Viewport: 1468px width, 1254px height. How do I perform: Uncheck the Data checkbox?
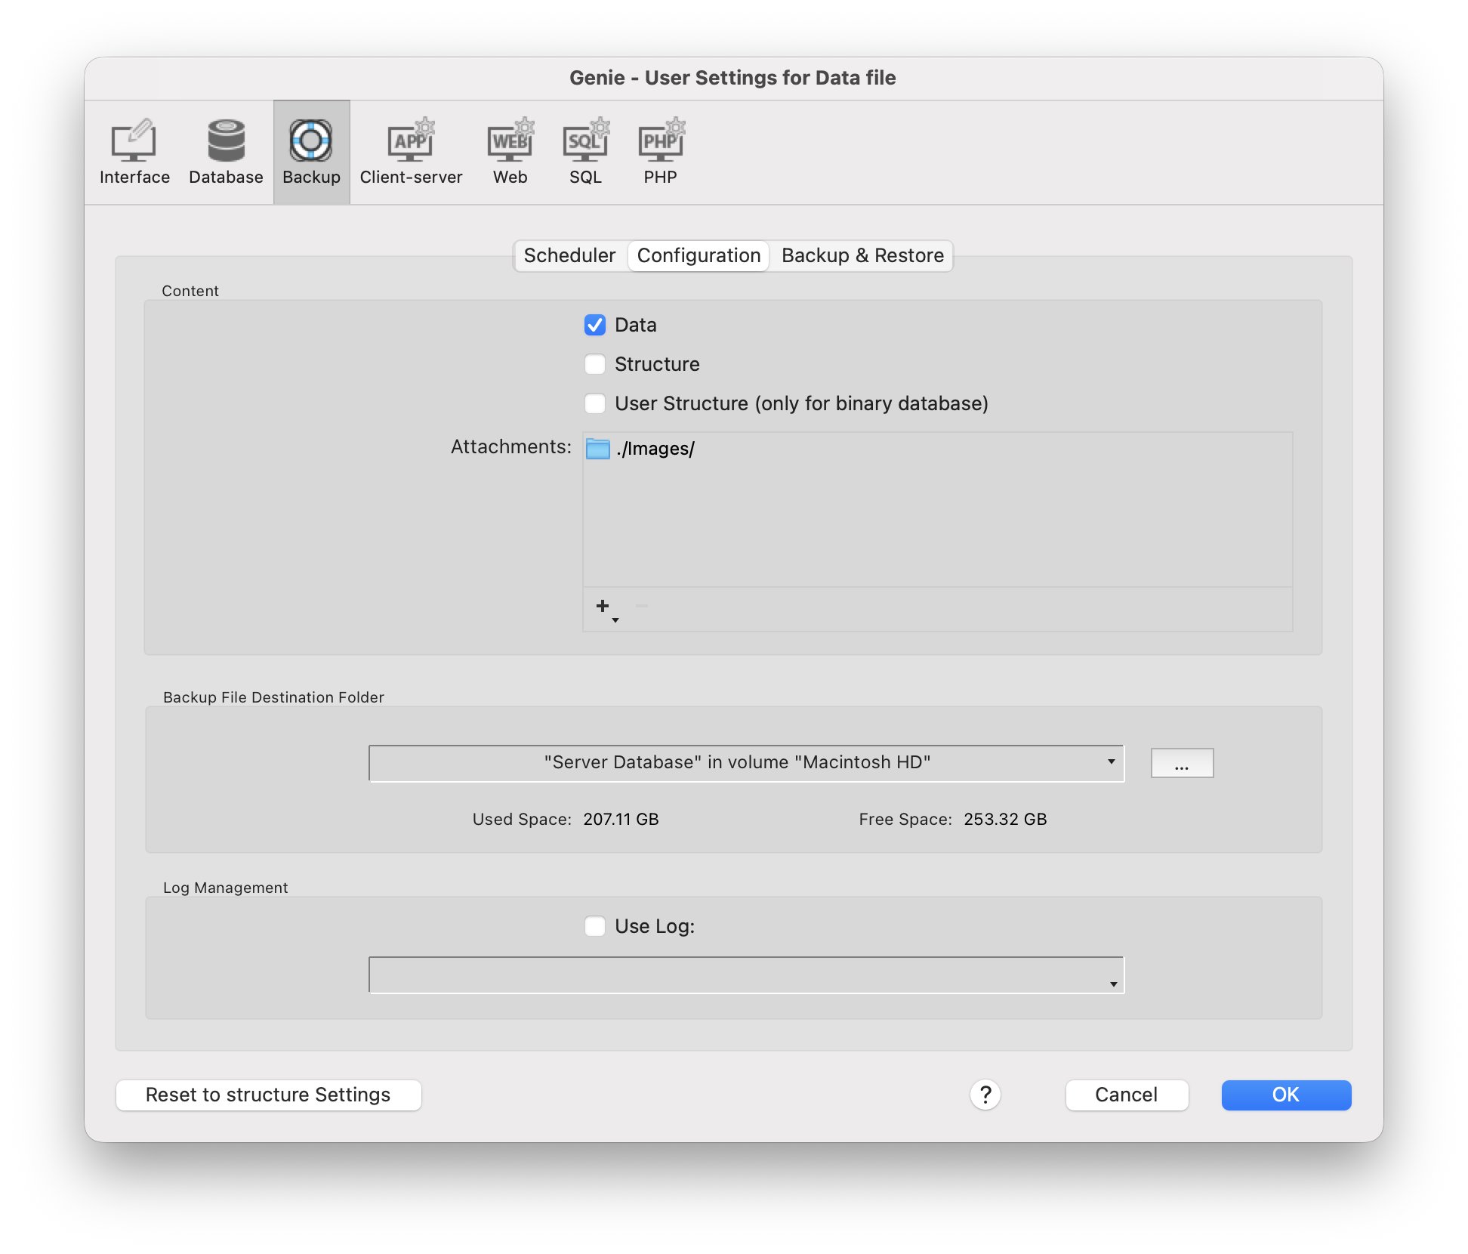click(595, 325)
